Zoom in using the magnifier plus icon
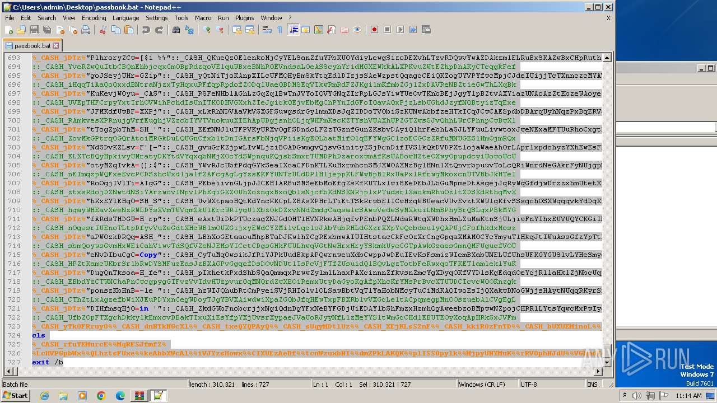717x403 pixels. coord(207,30)
